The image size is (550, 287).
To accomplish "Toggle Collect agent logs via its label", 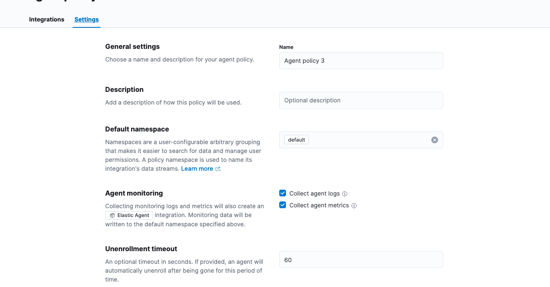I will pos(314,193).
